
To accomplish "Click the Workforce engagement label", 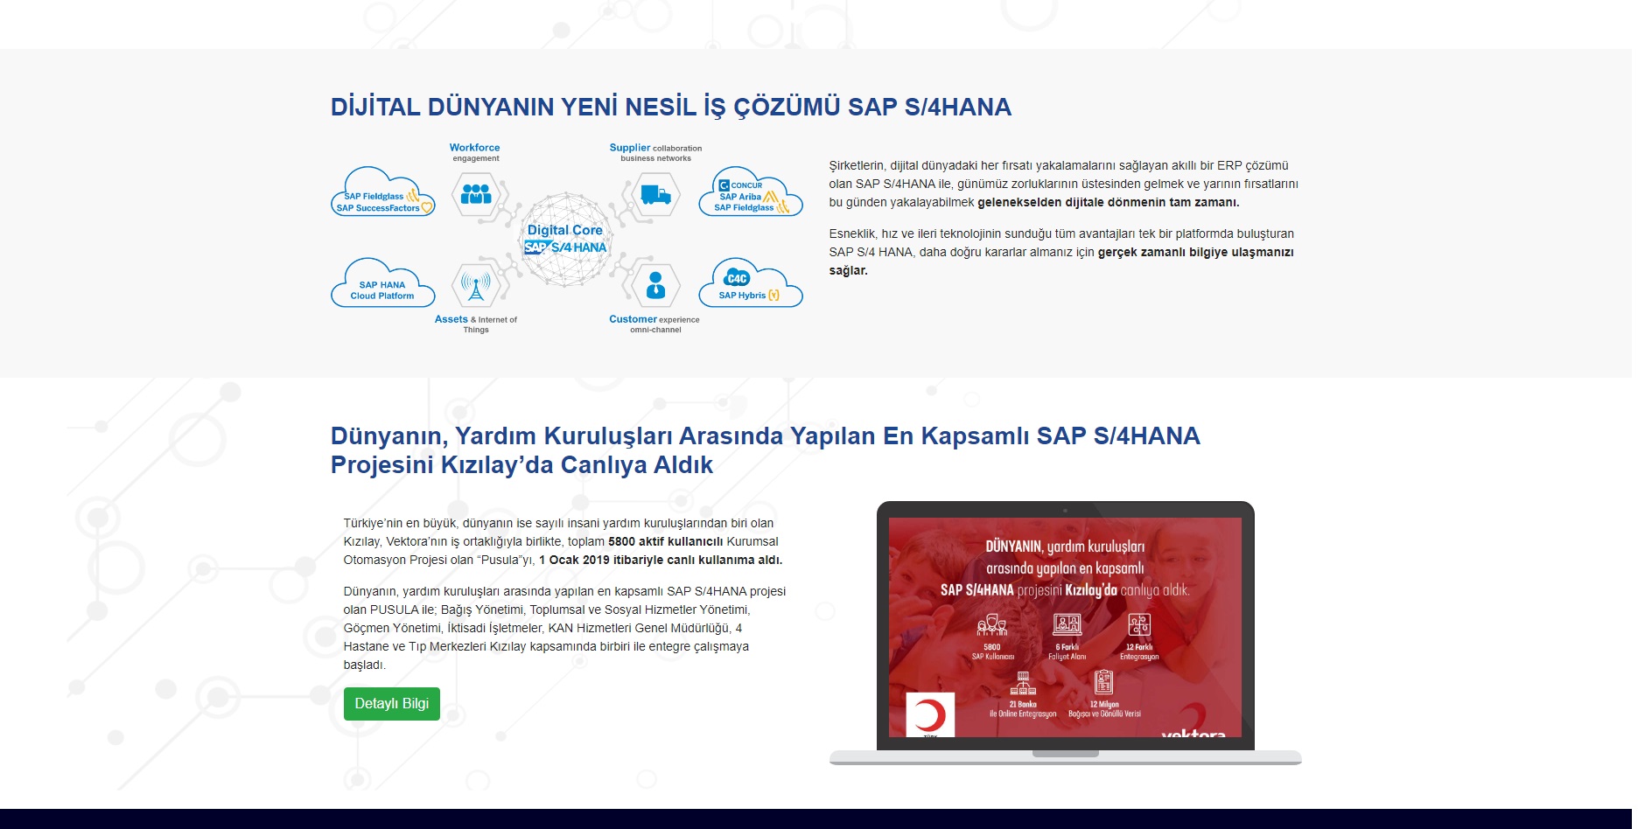I will pyautogui.click(x=475, y=152).
